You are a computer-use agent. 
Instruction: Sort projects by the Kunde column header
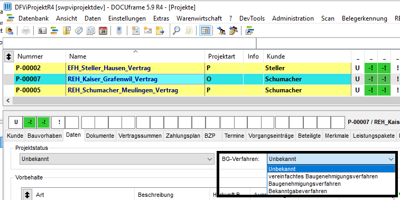(x=307, y=56)
